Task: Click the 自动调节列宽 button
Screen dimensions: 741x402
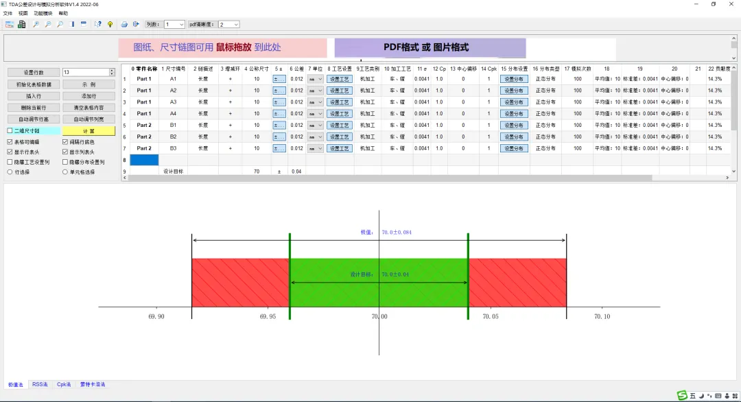Action: pyautogui.click(x=89, y=119)
